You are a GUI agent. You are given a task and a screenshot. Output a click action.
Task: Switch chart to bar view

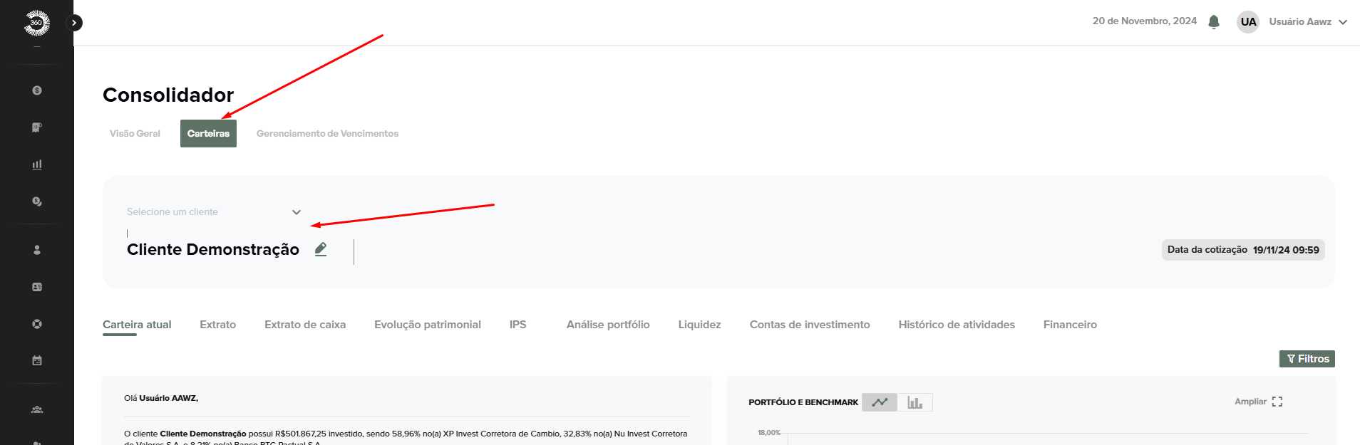point(915,402)
